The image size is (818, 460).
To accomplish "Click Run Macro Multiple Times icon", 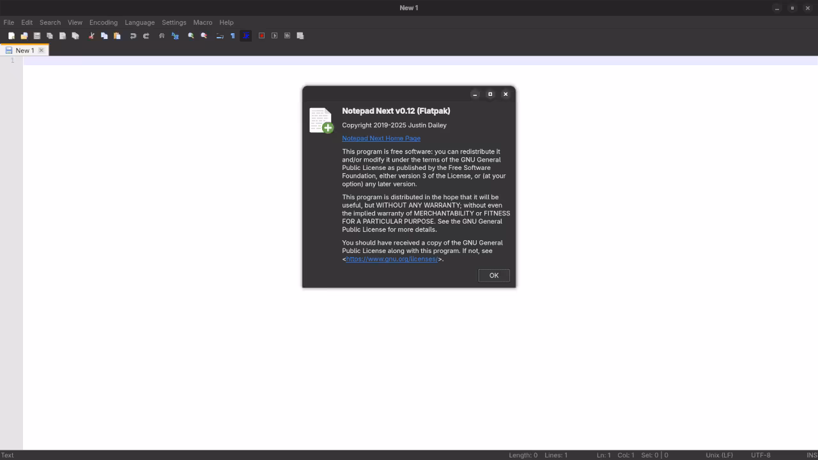I will [x=287, y=36].
